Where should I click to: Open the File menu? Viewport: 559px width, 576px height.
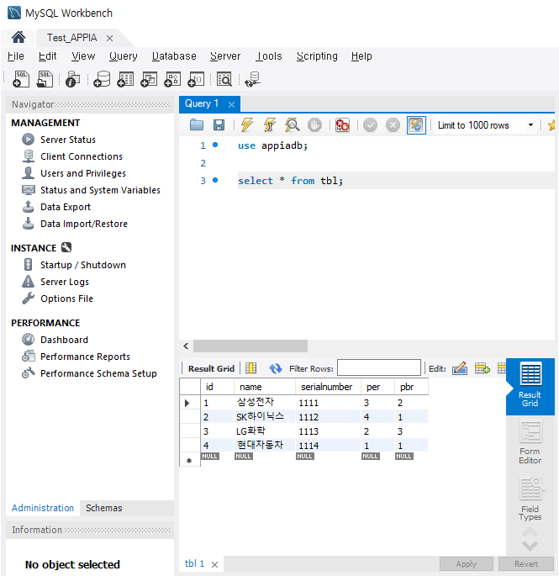click(x=16, y=56)
